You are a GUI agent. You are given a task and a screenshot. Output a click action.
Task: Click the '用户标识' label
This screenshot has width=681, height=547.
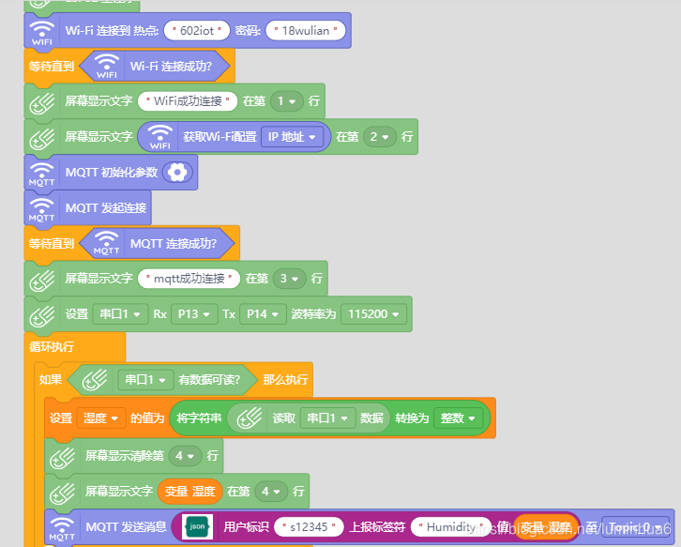(247, 527)
